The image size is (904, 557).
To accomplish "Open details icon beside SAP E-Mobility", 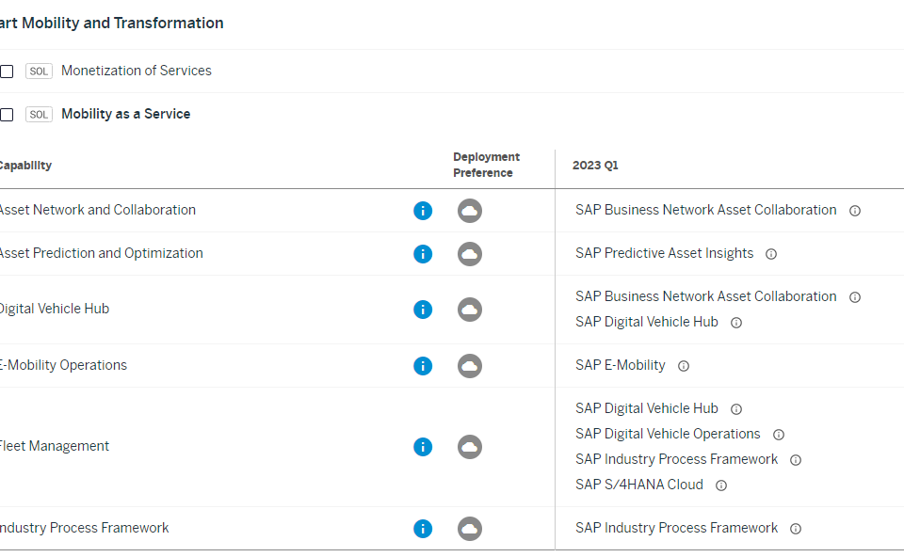I will pos(684,366).
